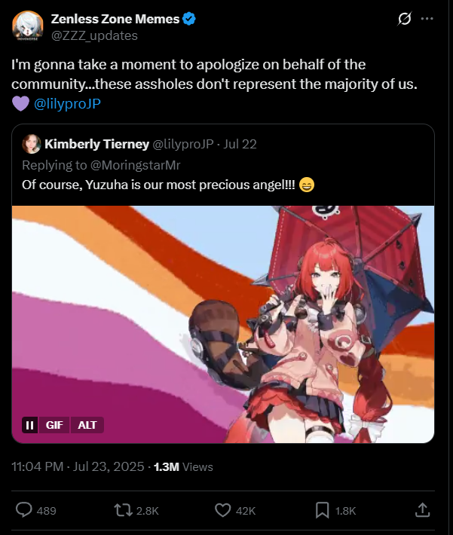Open the Grok explain icon
Screen dimensions: 453x535
coord(405,19)
